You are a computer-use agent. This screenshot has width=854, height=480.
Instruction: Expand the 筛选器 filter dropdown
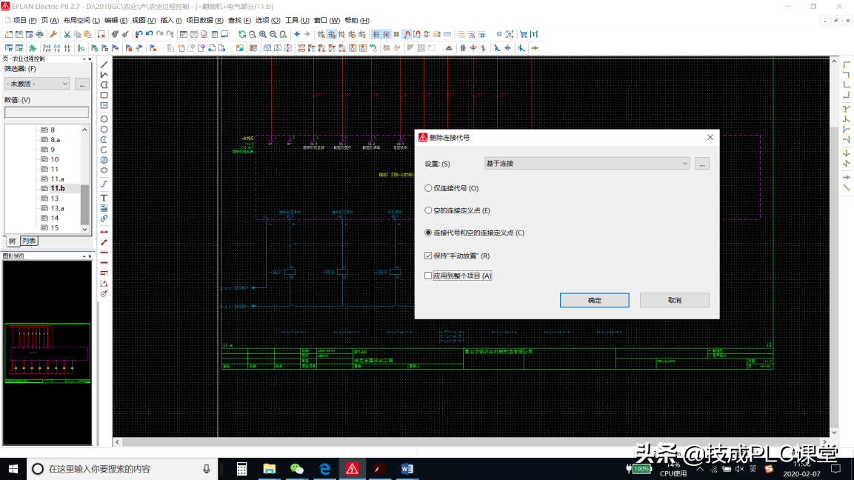click(37, 84)
